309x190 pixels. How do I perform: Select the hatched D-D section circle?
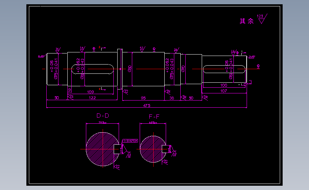pos(103,149)
